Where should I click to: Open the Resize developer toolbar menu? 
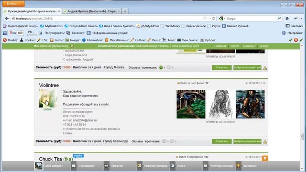pos(154,40)
